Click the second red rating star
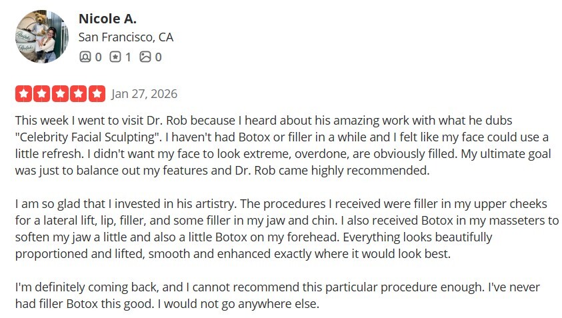This screenshot has height=318, width=562. [x=42, y=93]
